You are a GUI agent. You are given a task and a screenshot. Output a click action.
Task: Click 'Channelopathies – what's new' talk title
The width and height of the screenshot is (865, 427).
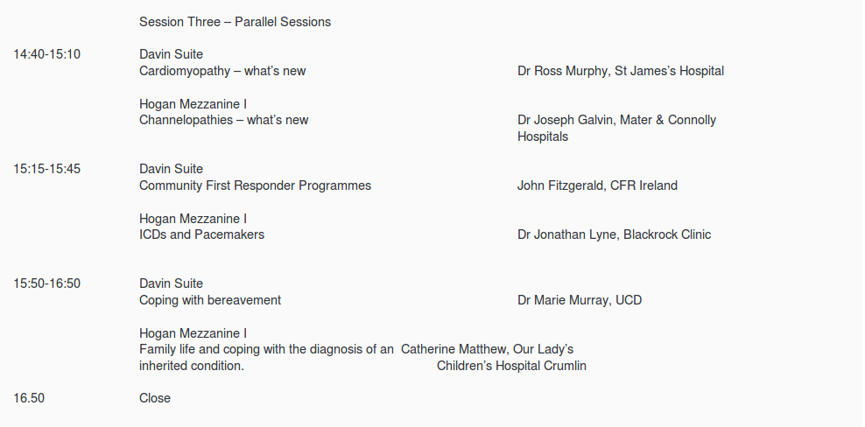[x=223, y=120]
